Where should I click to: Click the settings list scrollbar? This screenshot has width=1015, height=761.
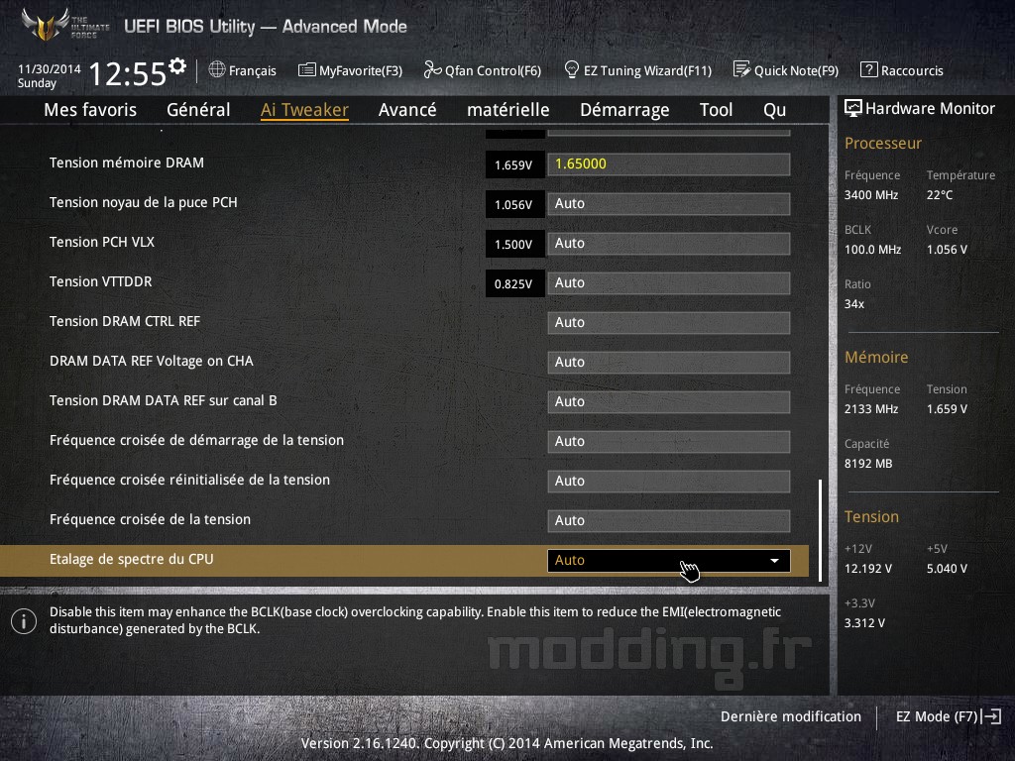tap(820, 530)
